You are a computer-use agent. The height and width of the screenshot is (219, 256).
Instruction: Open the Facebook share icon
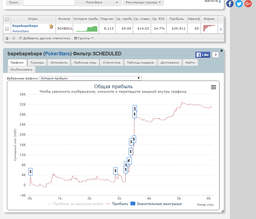coord(230,4)
